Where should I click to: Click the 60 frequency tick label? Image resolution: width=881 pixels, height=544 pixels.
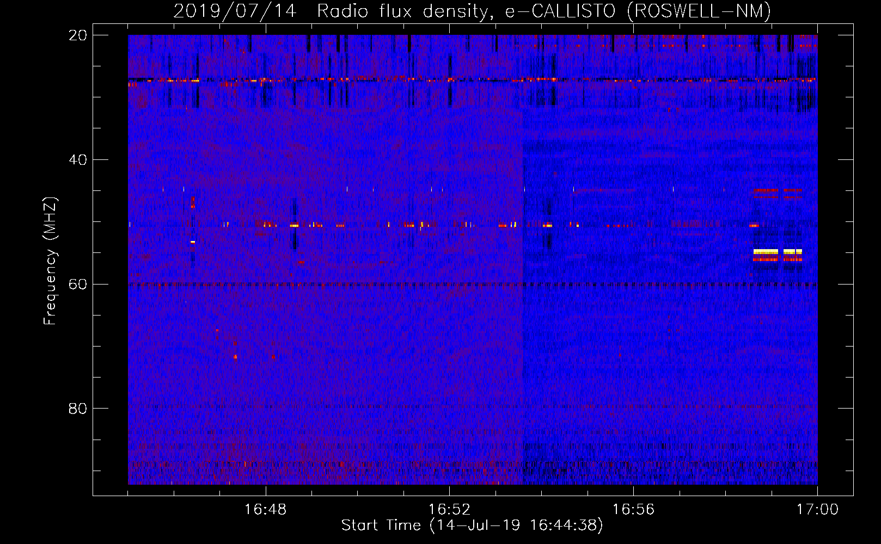78,285
